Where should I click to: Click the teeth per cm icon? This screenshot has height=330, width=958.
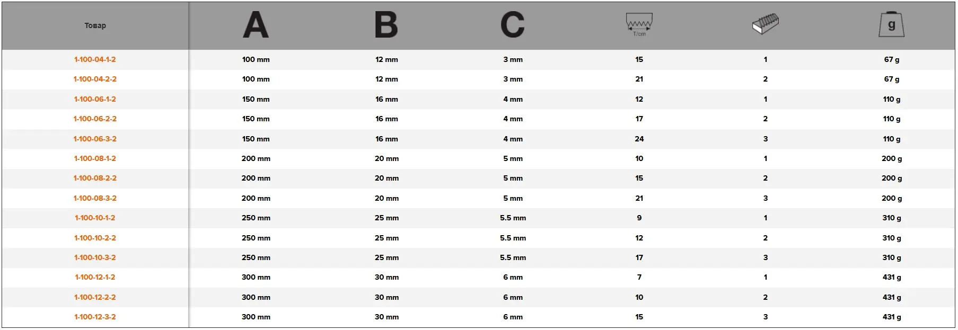point(639,24)
